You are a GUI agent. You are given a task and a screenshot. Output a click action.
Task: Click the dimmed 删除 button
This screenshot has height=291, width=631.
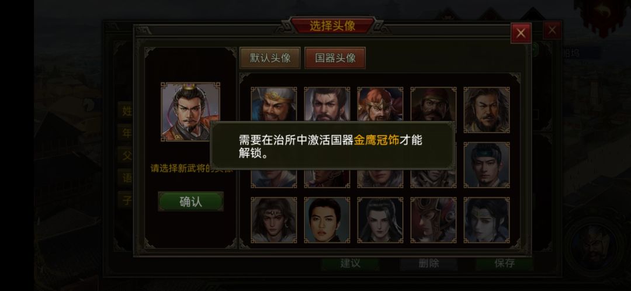coord(429,263)
